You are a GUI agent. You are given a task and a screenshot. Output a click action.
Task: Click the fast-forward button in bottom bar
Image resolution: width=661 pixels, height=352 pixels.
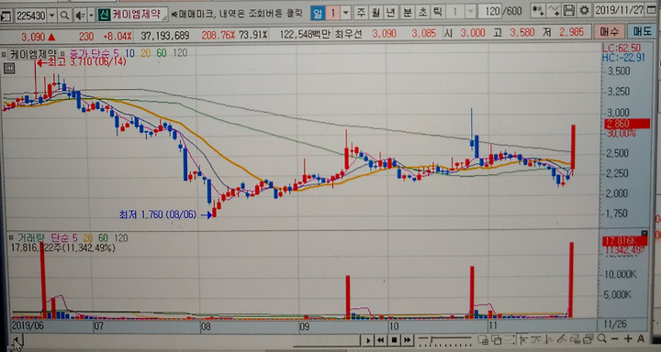click(407, 340)
